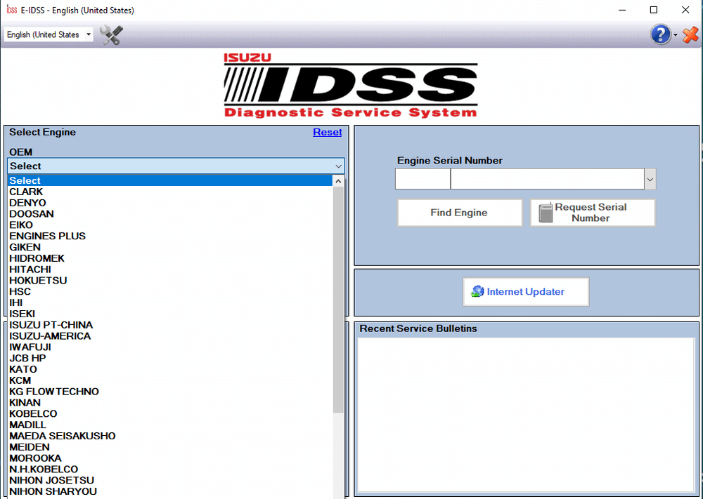Click the Request Serial Number button
This screenshot has width=703, height=499.
point(593,212)
